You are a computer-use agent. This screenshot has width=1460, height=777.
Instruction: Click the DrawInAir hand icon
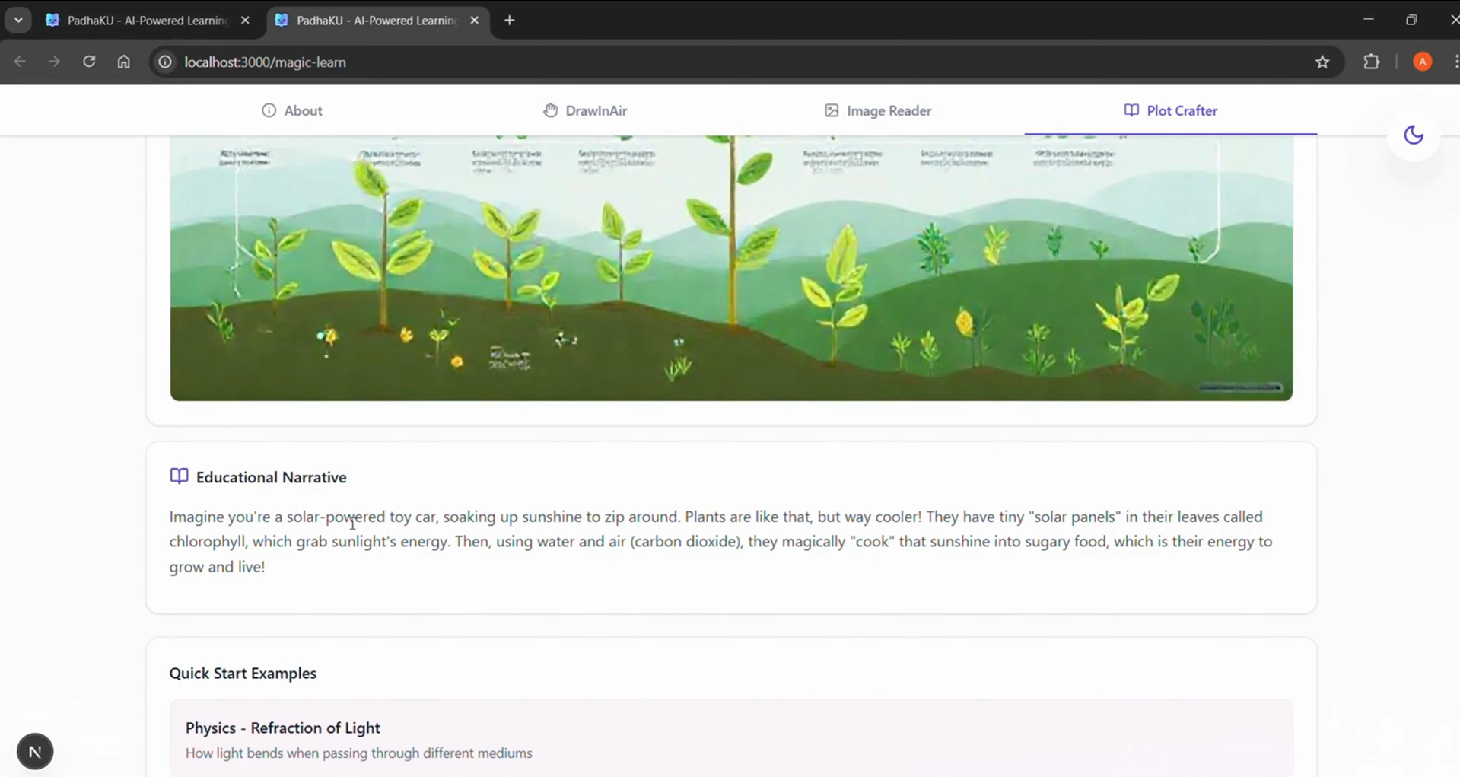pos(550,110)
